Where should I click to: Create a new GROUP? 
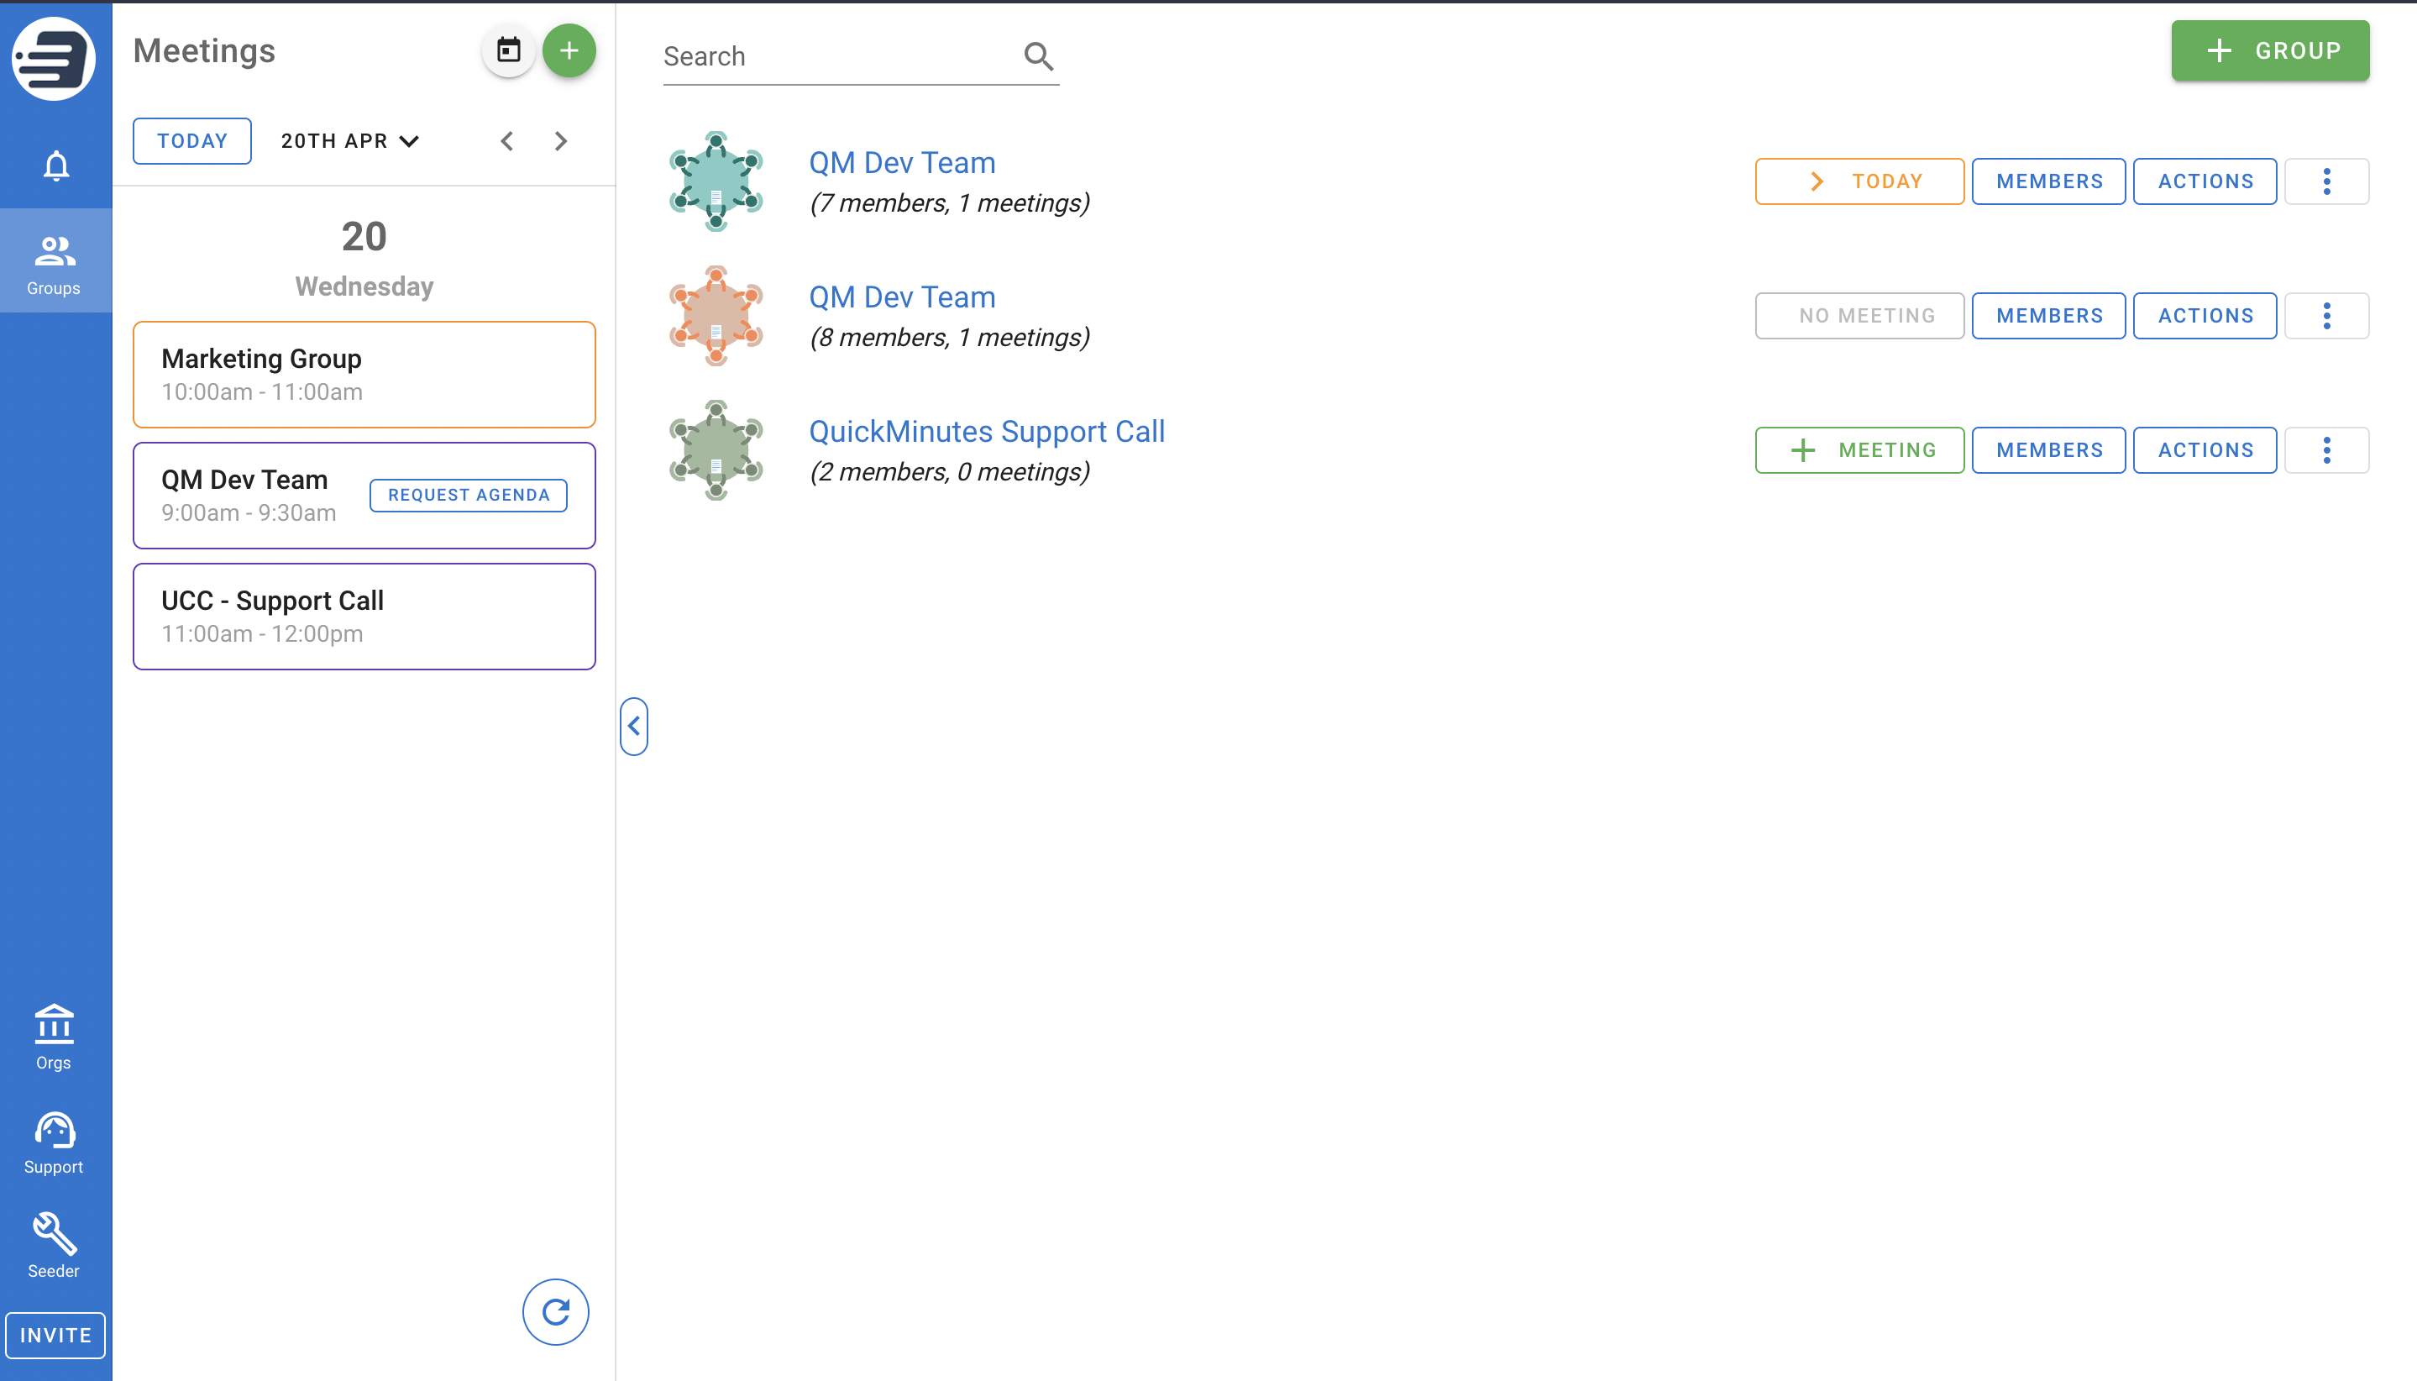tap(2270, 50)
